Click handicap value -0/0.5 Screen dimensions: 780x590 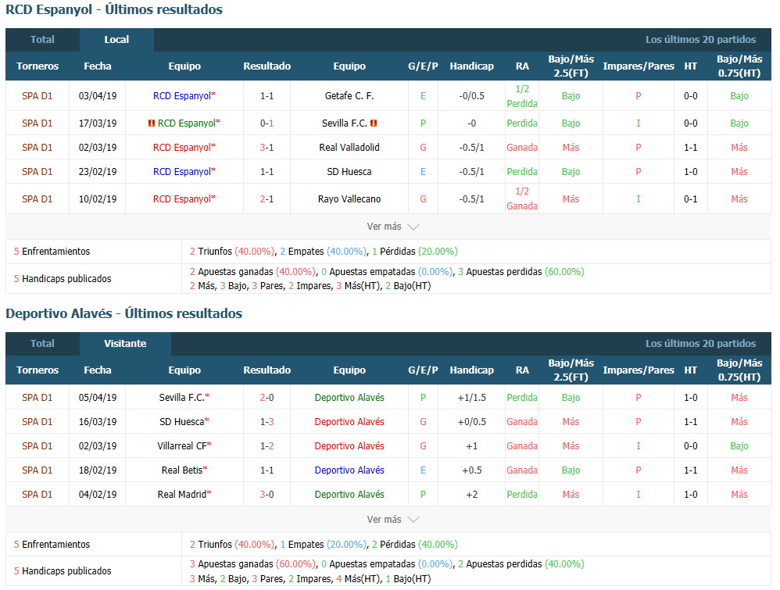(x=471, y=96)
